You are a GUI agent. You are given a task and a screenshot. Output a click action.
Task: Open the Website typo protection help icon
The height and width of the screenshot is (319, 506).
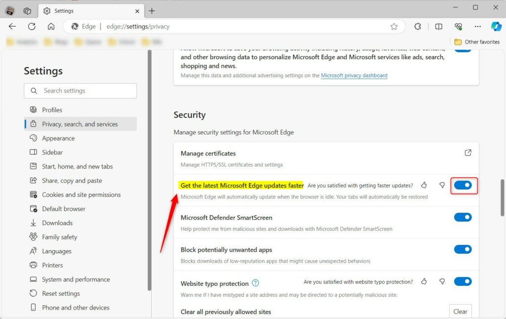(255, 283)
